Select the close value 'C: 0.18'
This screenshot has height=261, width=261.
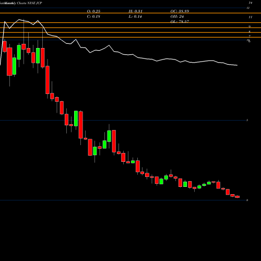93,16
